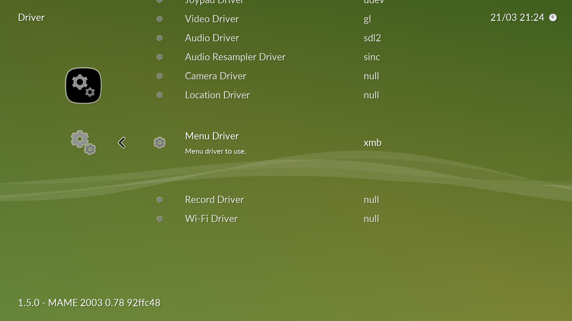Change the Audio Driver value sdl2
The image size is (572, 321).
click(x=372, y=38)
